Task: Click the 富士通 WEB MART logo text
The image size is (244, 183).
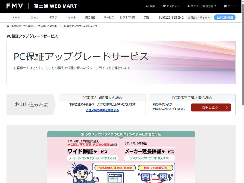Action: pyautogui.click(x=55, y=6)
